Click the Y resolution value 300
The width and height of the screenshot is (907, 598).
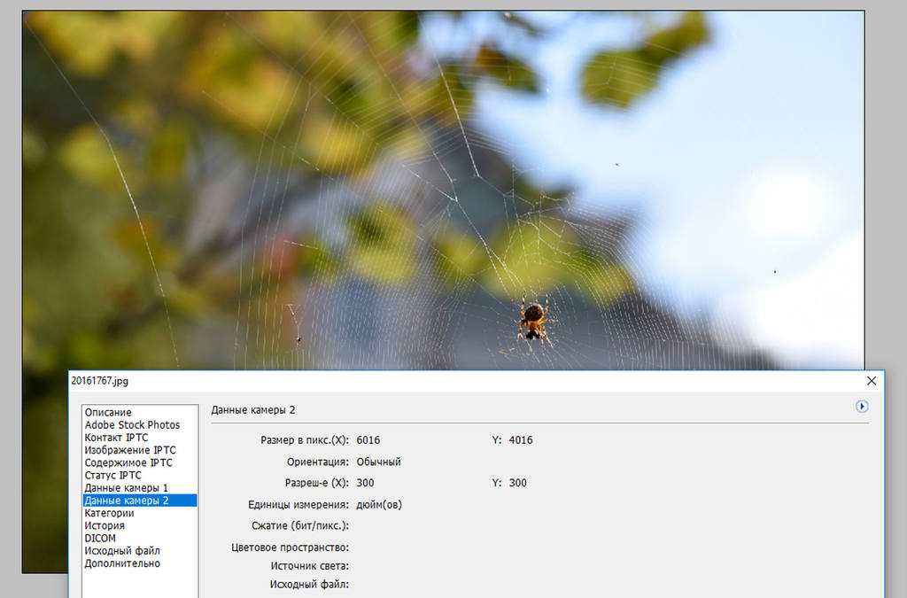pyautogui.click(x=517, y=483)
